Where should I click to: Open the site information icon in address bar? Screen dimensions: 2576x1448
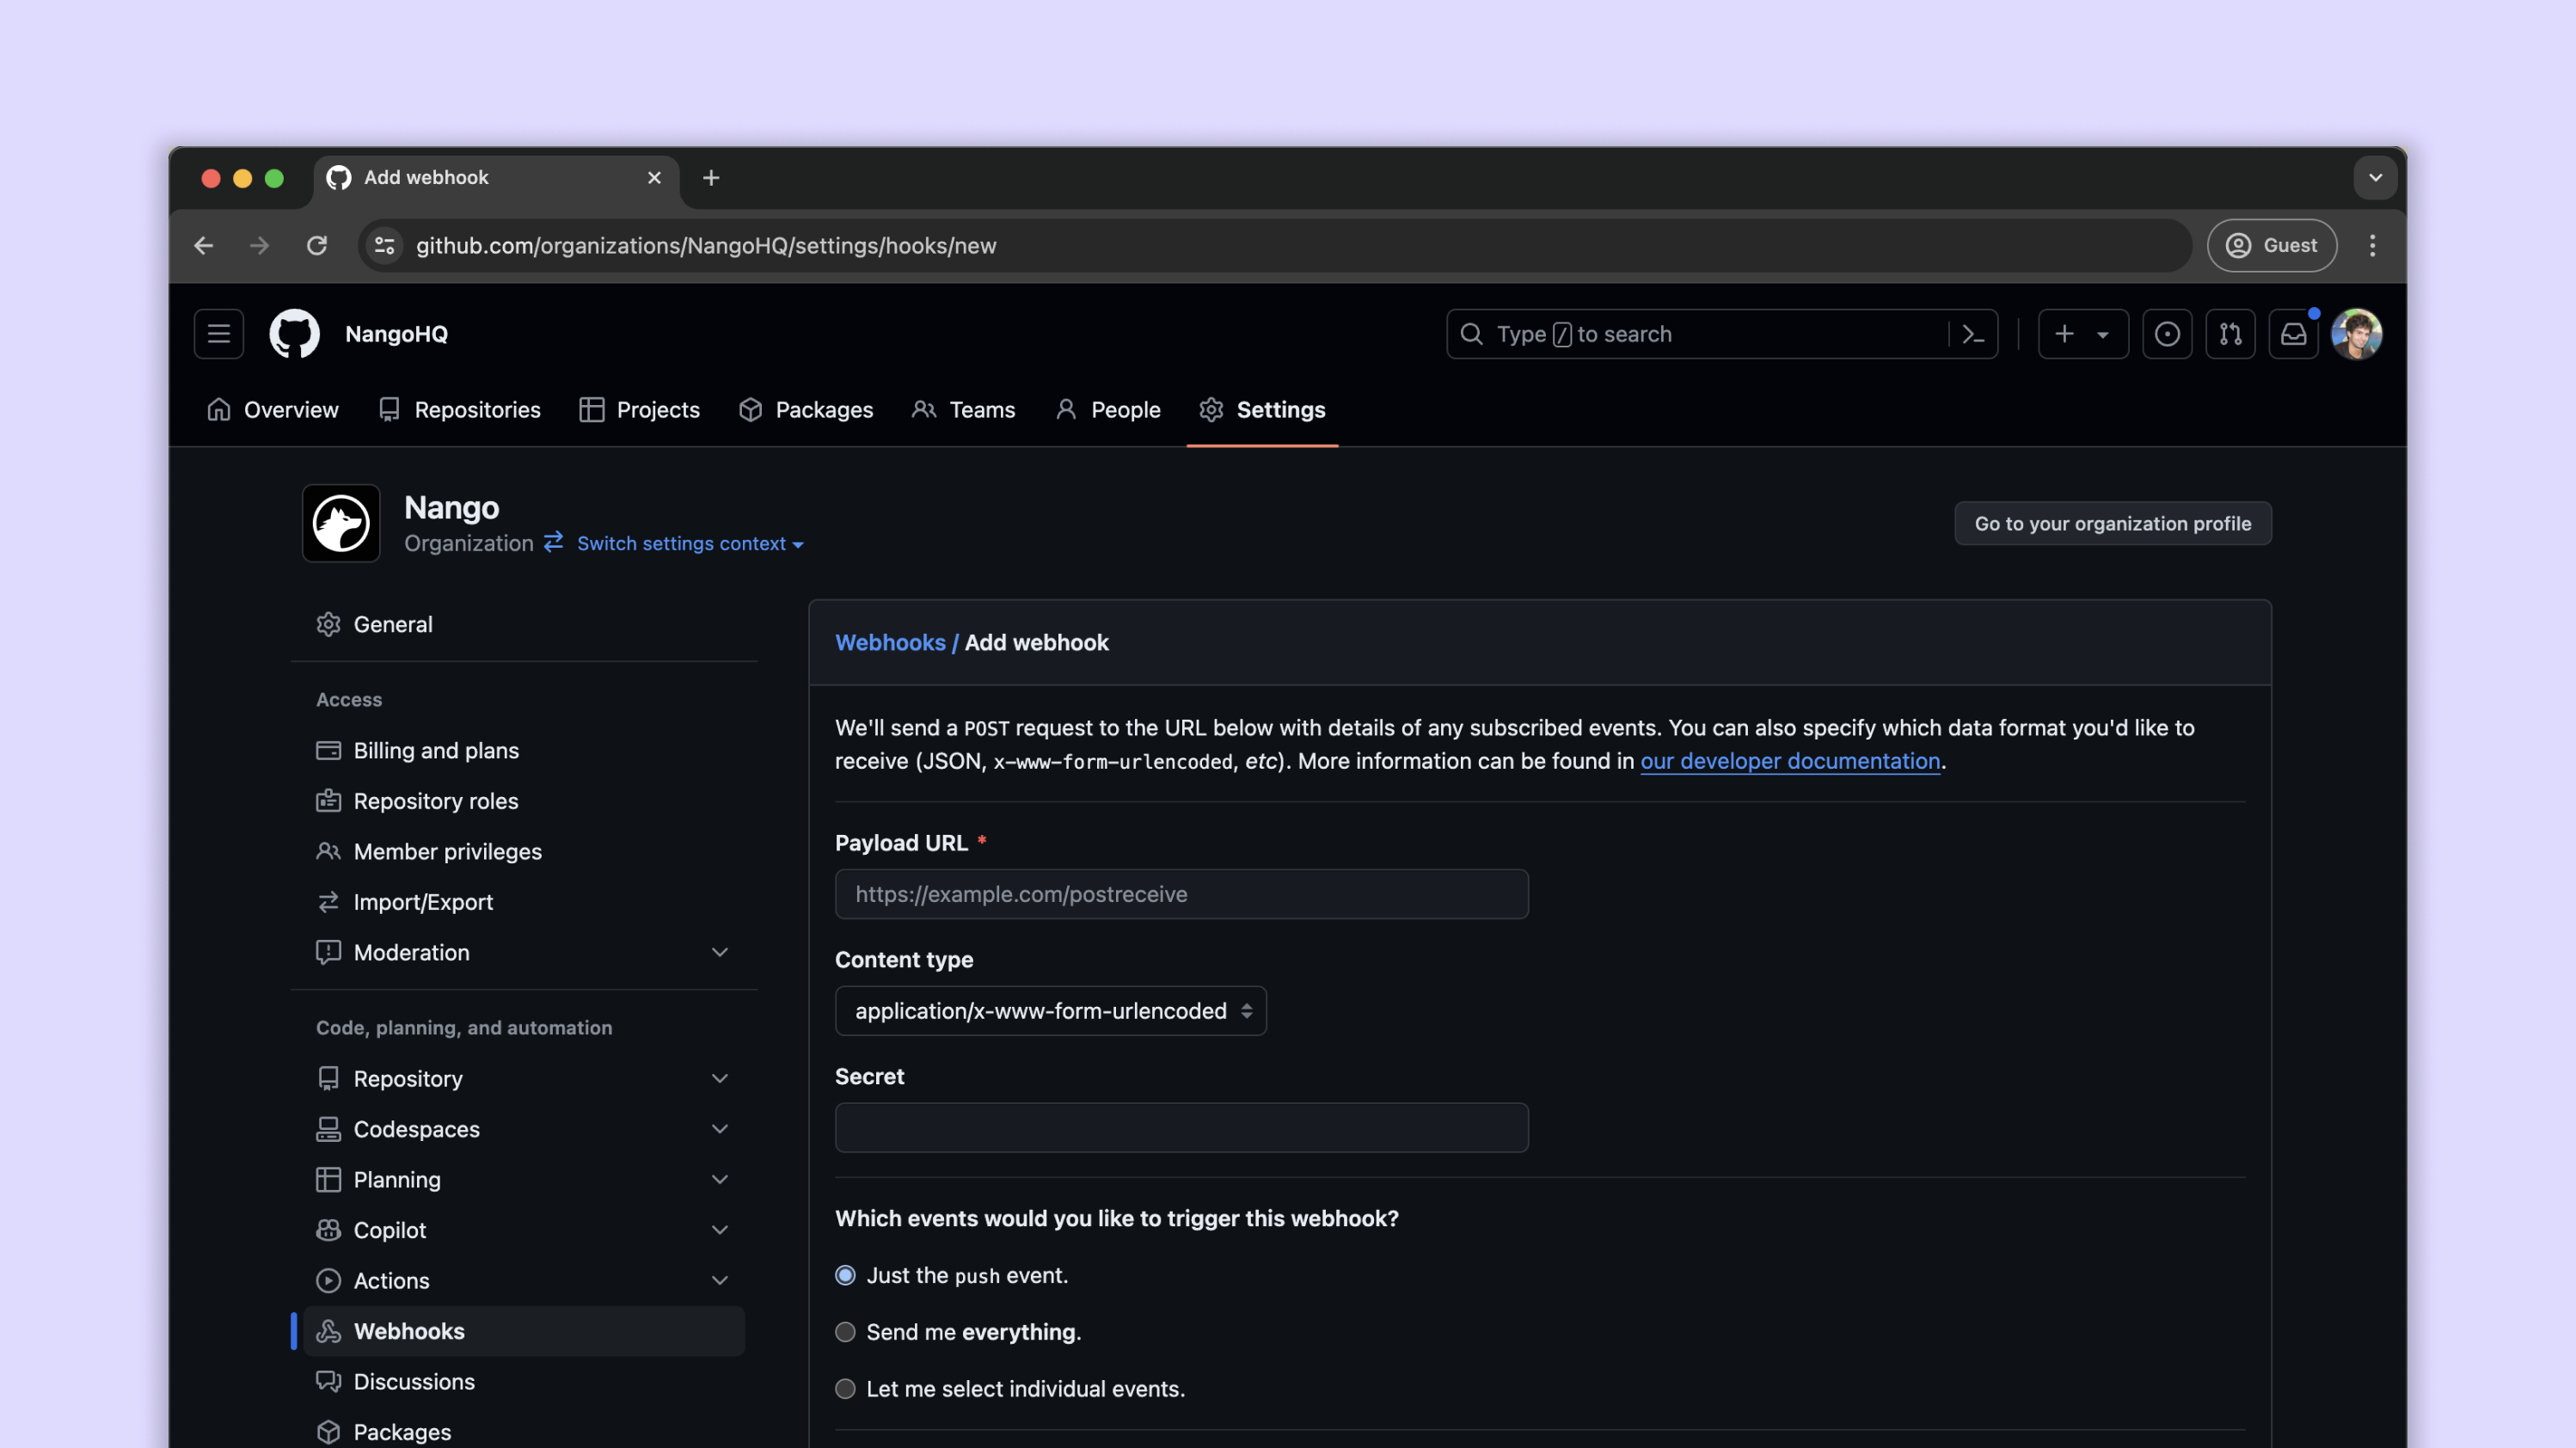tap(385, 245)
